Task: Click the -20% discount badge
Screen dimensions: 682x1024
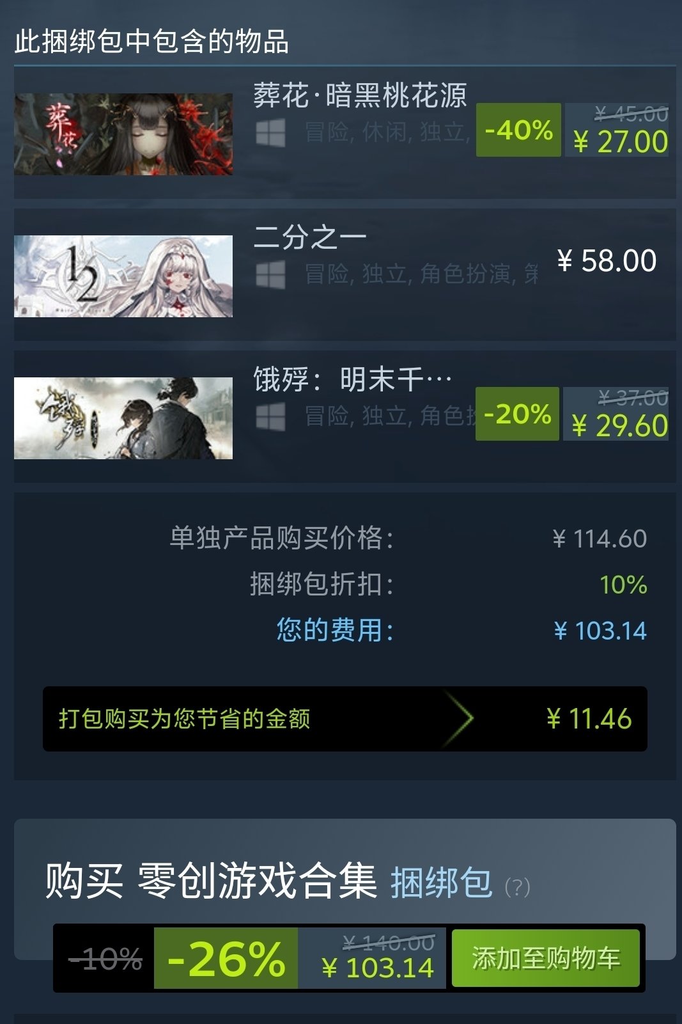Action: pos(517,414)
